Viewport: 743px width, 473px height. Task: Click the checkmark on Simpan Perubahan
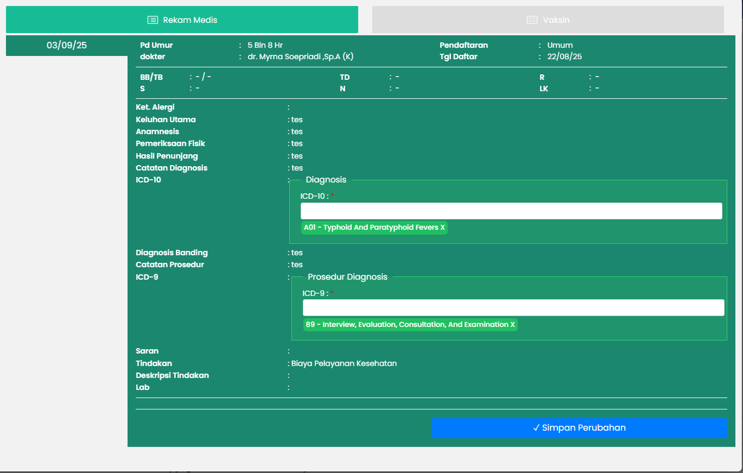pos(536,428)
